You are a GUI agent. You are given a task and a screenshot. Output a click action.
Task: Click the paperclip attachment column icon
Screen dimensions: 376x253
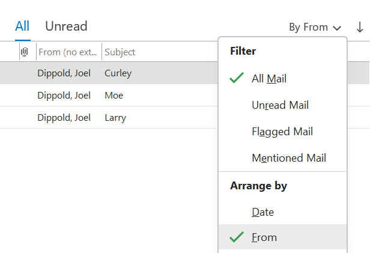click(25, 52)
